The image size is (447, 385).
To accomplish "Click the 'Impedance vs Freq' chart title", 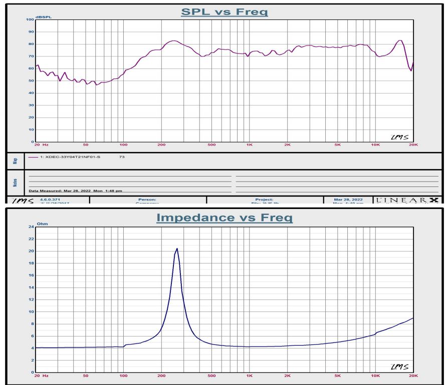I will (225, 218).
